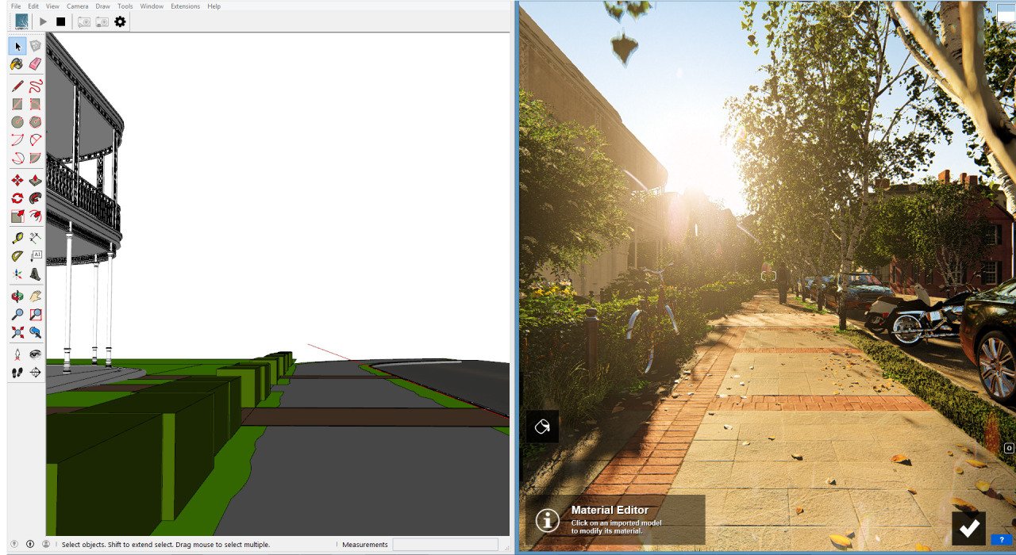Viewport: 1016px width, 555px height.
Task: Click the blue help question mark button
Action: [x=1002, y=540]
